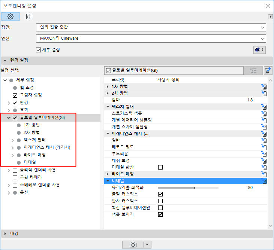Enable 반사 커스틱스 checkbox
This screenshot has height=250, width=274.
[160, 201]
